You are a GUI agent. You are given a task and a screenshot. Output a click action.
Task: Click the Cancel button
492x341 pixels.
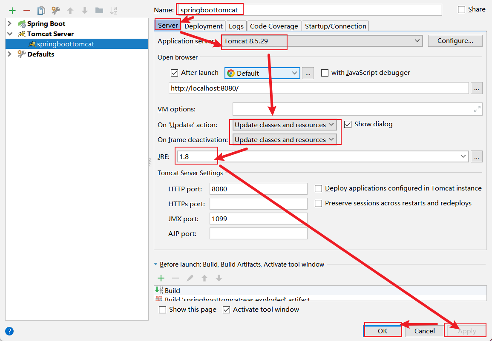click(x=425, y=331)
